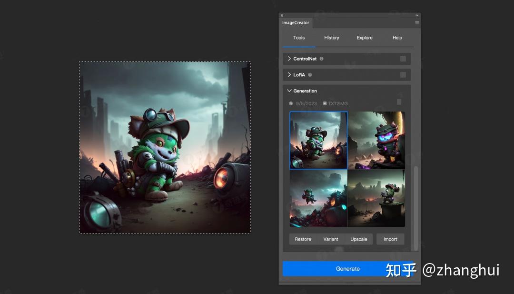Viewport: 514px width, 294px height.
Task: Enable the LoRA toggle
Action: pos(404,74)
